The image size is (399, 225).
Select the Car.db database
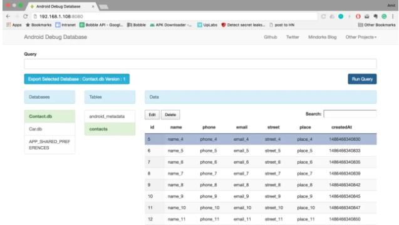tap(49, 129)
